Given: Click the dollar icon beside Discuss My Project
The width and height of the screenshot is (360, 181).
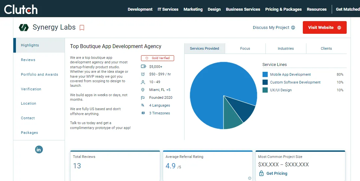Looking at the screenshot, I should [x=293, y=28].
